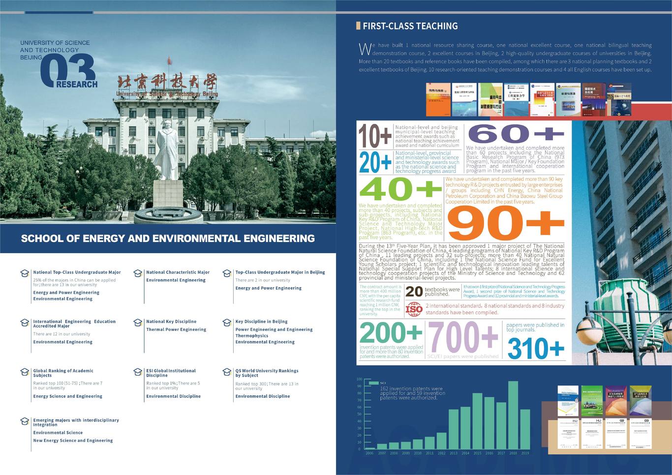This screenshot has width=672, height=475.
Task: Select the 2018 bar in the SCI chart
Action: [x=513, y=415]
